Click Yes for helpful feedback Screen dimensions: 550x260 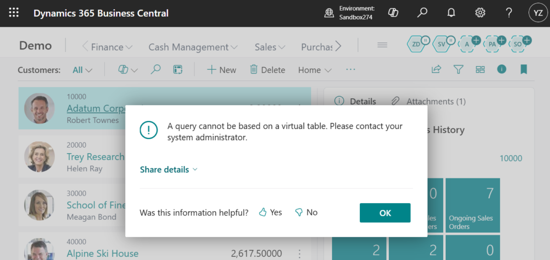coord(270,213)
